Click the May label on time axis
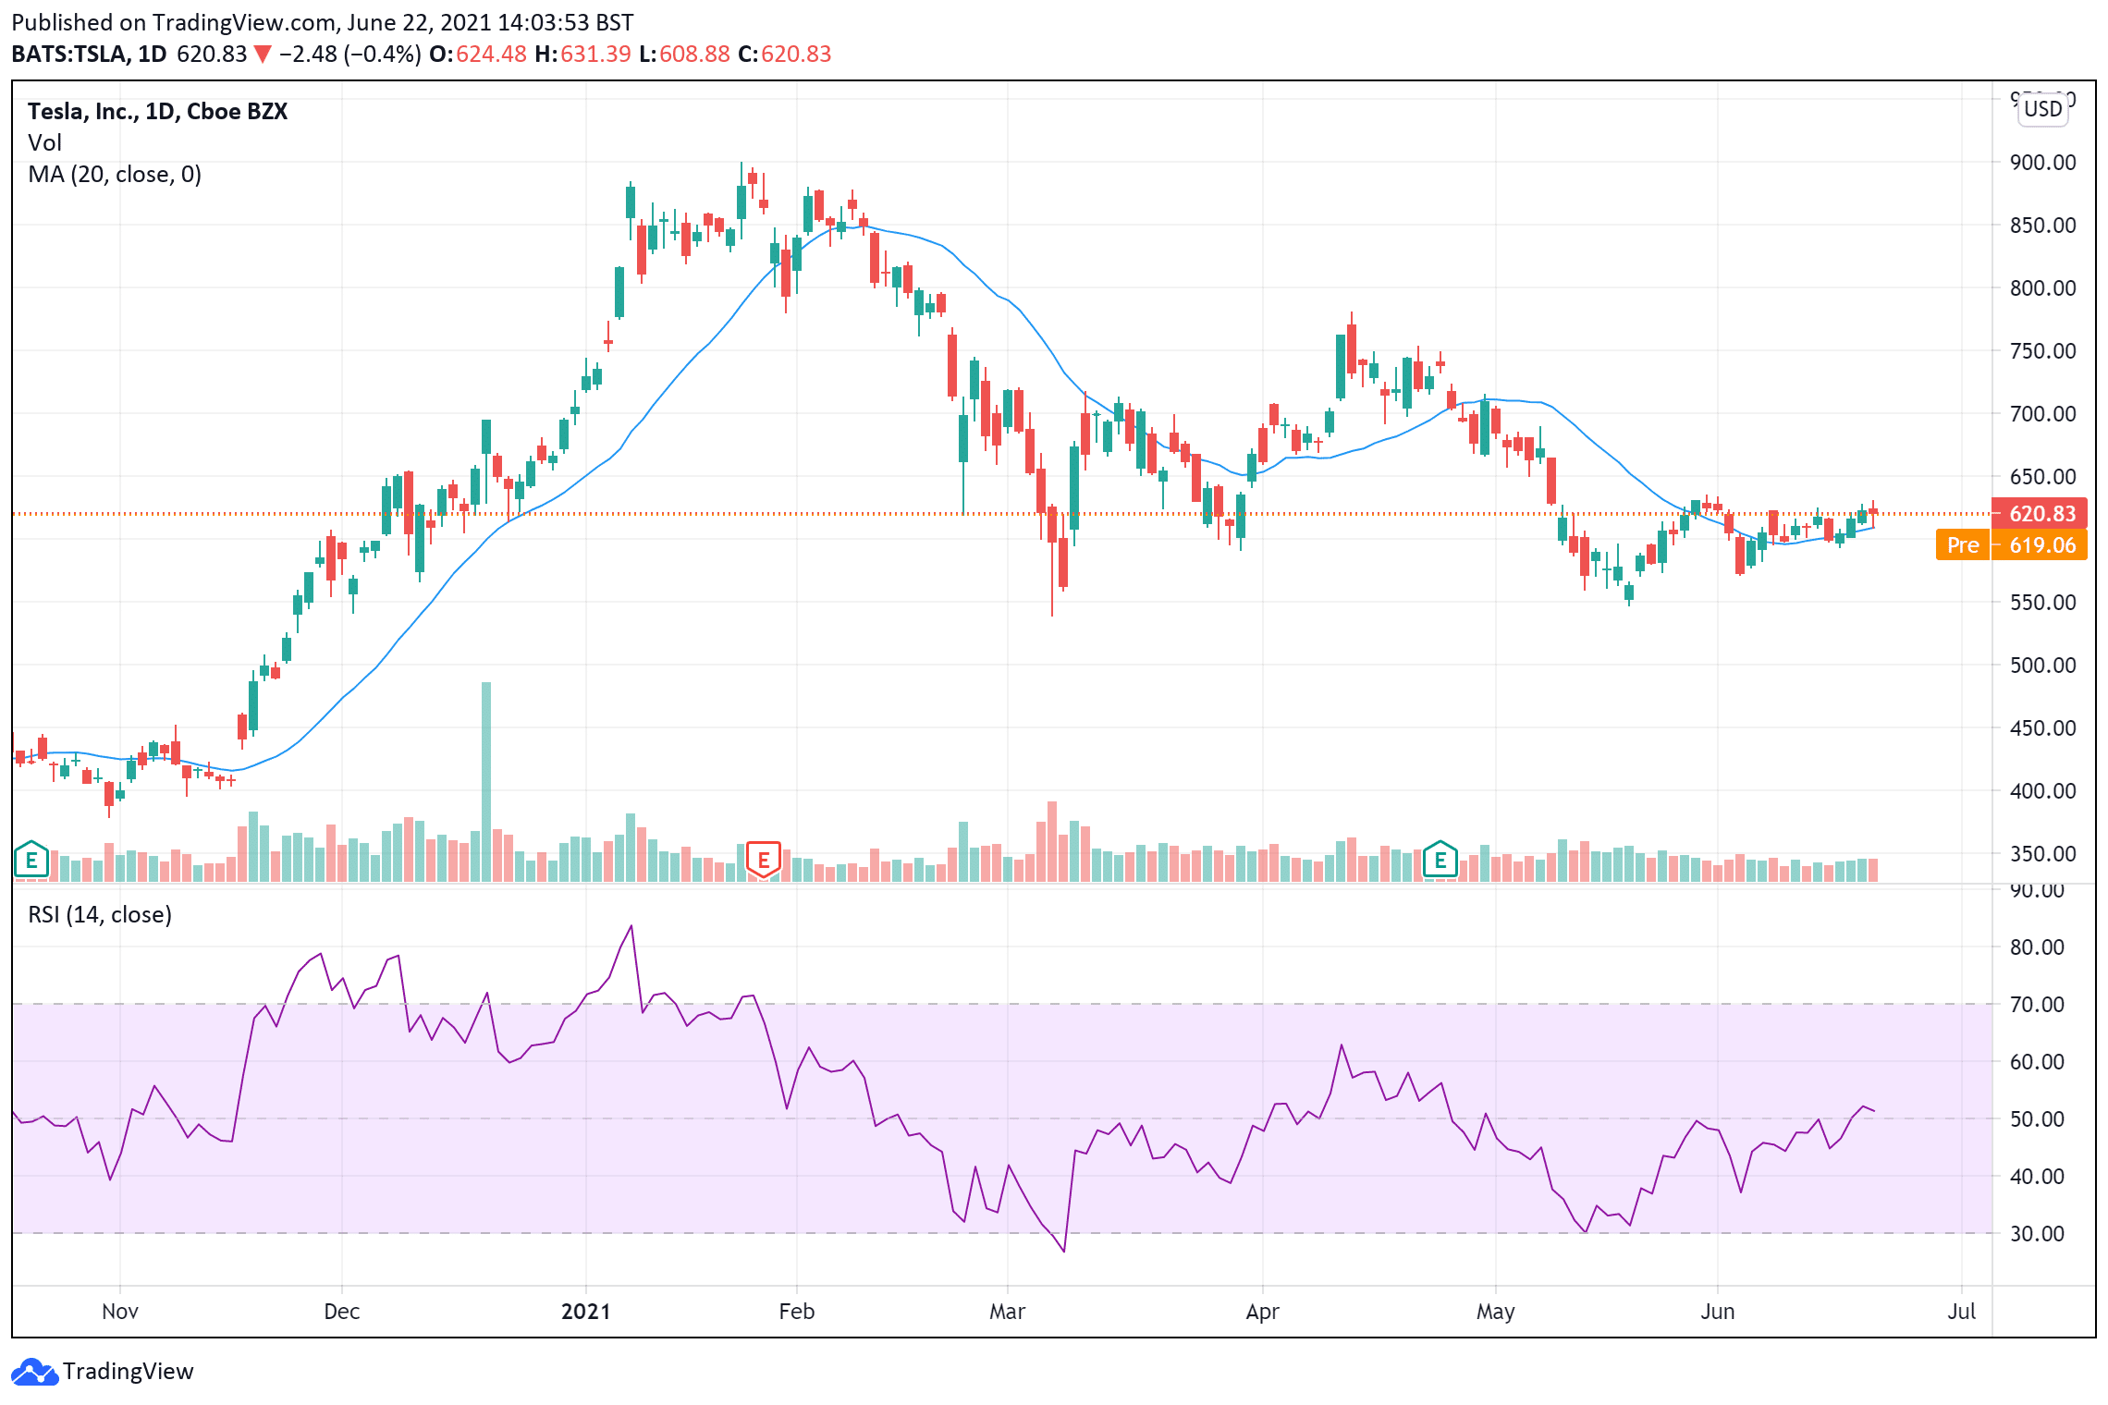2108x1405 pixels. pyautogui.click(x=1496, y=1312)
